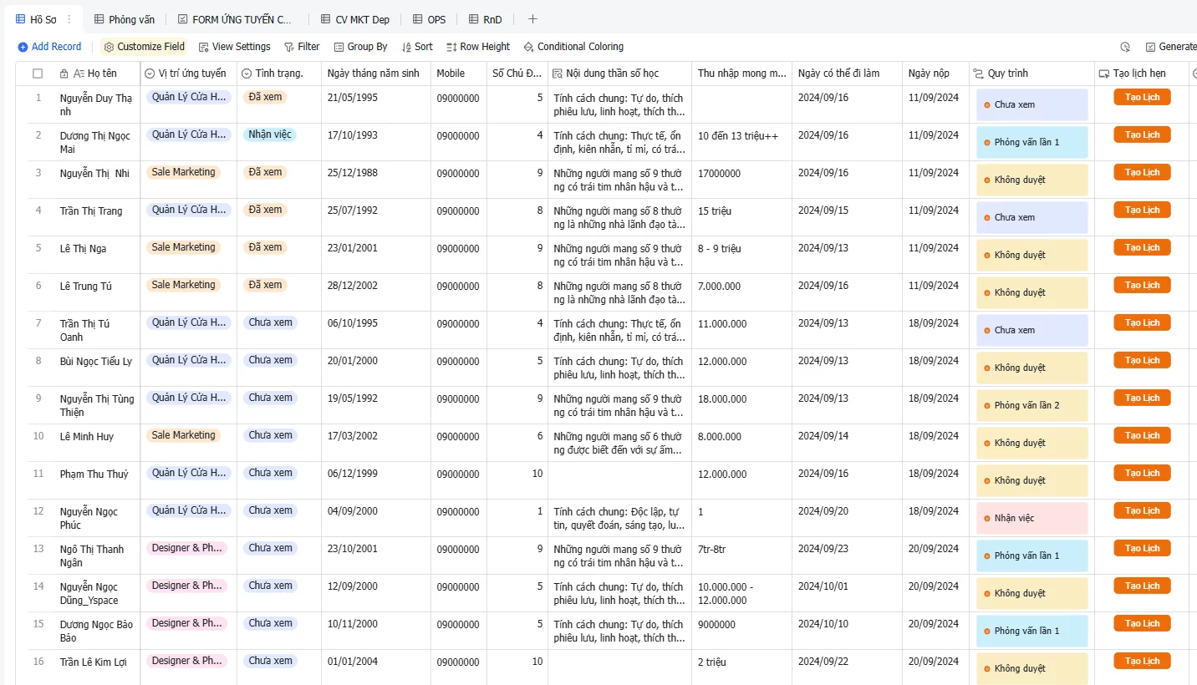1197x685 pixels.
Task: Open Vị trí ứng tuyển for Nguyễn Thị Nhi
Action: 183,172
